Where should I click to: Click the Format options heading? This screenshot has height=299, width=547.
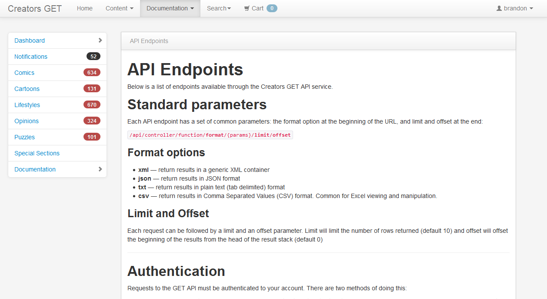[166, 153]
